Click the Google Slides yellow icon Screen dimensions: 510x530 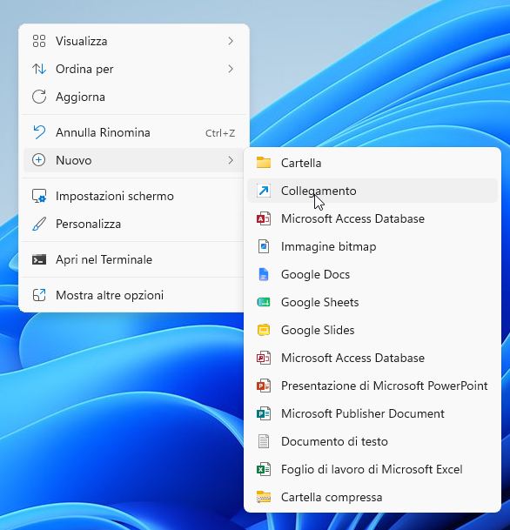coord(264,330)
